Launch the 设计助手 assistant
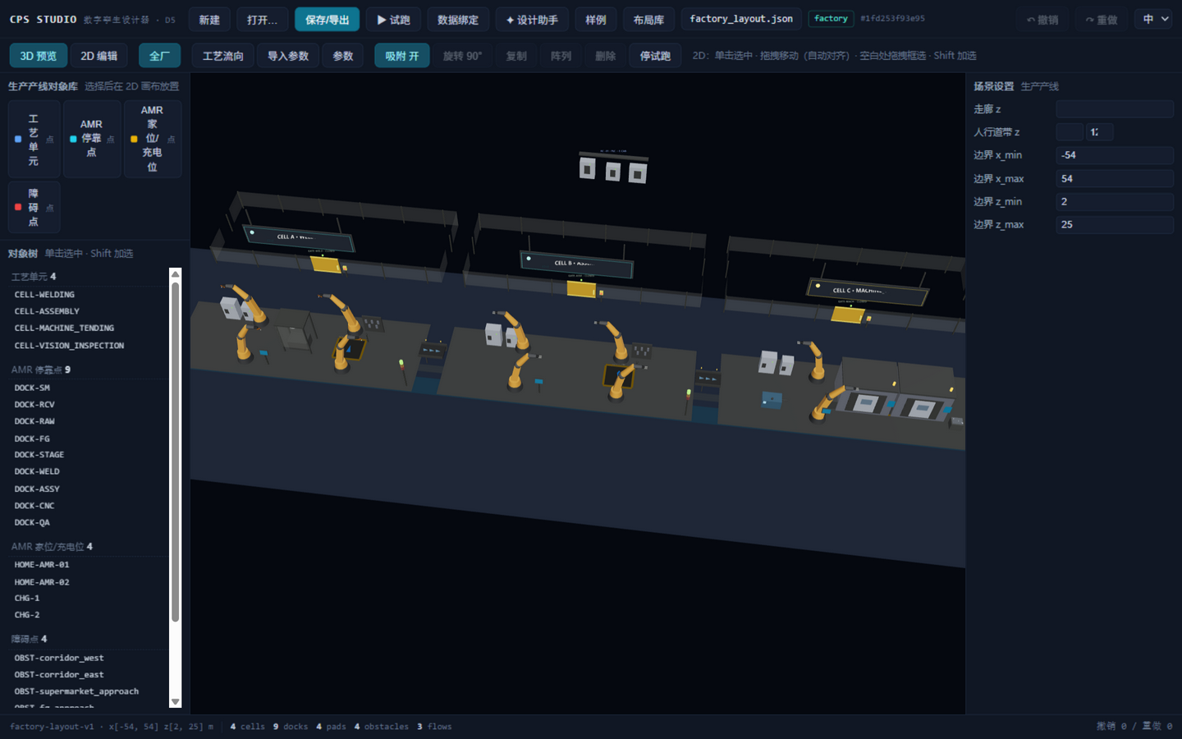The image size is (1182, 739). [532, 20]
